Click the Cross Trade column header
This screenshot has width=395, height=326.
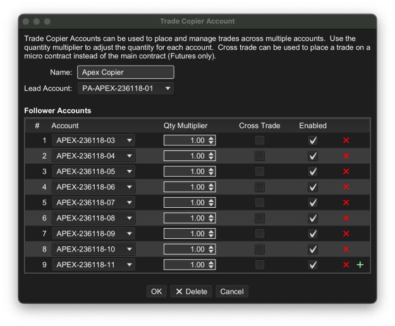pos(260,126)
